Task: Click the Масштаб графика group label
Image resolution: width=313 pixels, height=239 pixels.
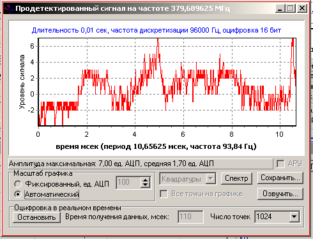Action: [x=43, y=173]
